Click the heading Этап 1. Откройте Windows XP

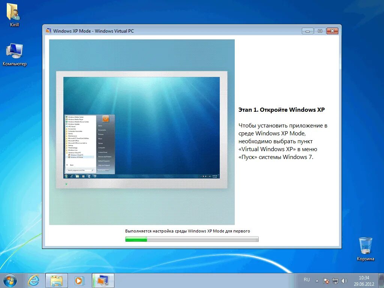pos(281,110)
